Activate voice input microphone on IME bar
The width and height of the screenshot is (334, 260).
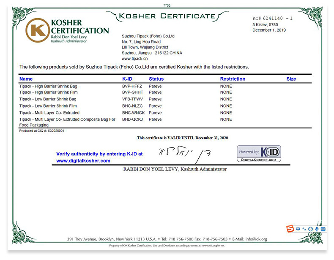tap(317, 229)
